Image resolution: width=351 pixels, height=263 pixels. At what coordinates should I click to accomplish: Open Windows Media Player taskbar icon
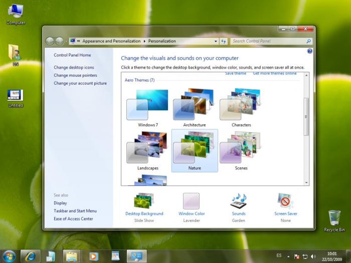[x=94, y=256]
